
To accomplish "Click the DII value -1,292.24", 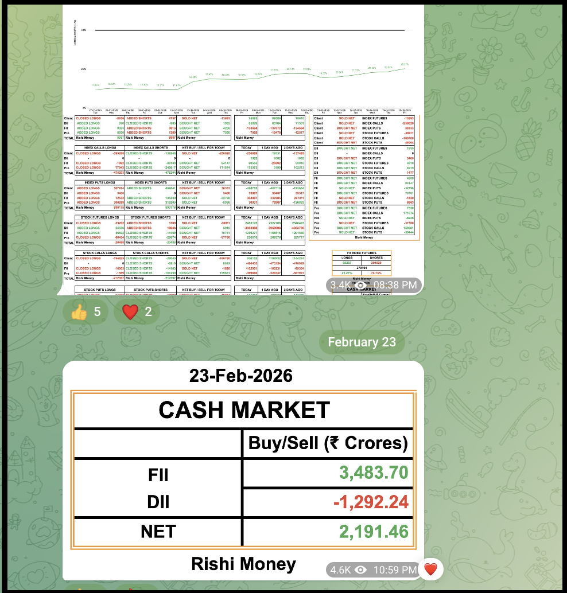I will pyautogui.click(x=371, y=502).
